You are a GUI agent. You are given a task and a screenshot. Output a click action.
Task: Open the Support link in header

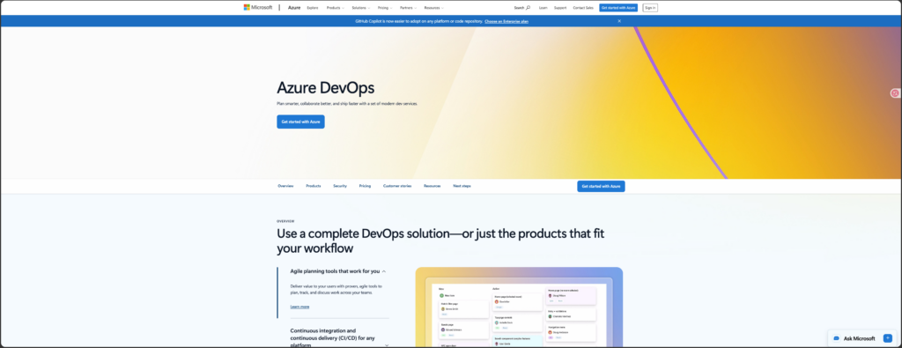pos(560,8)
